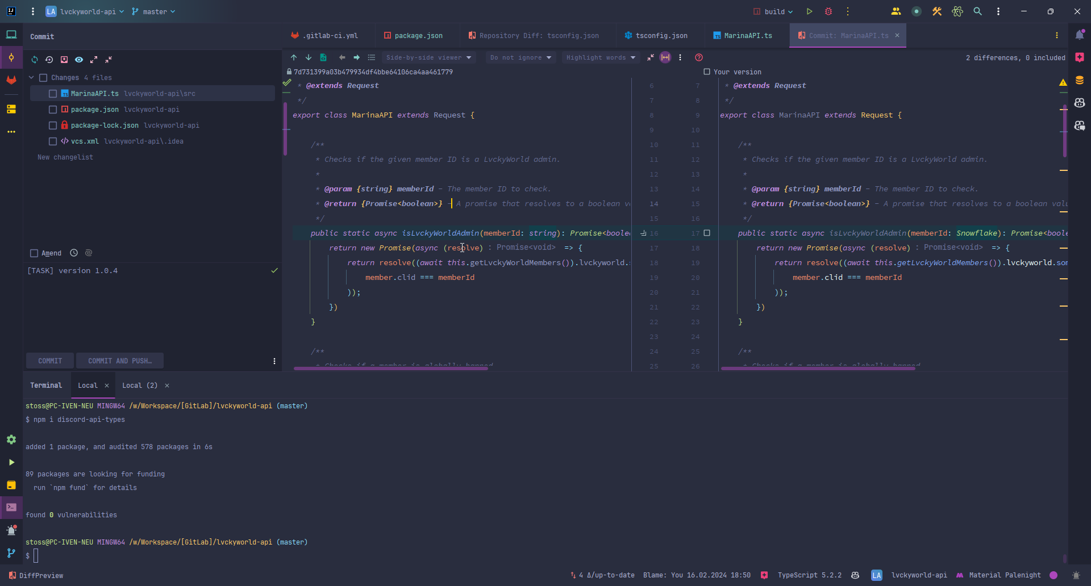
Task: Click the Shelve changes icon
Action: 64,60
